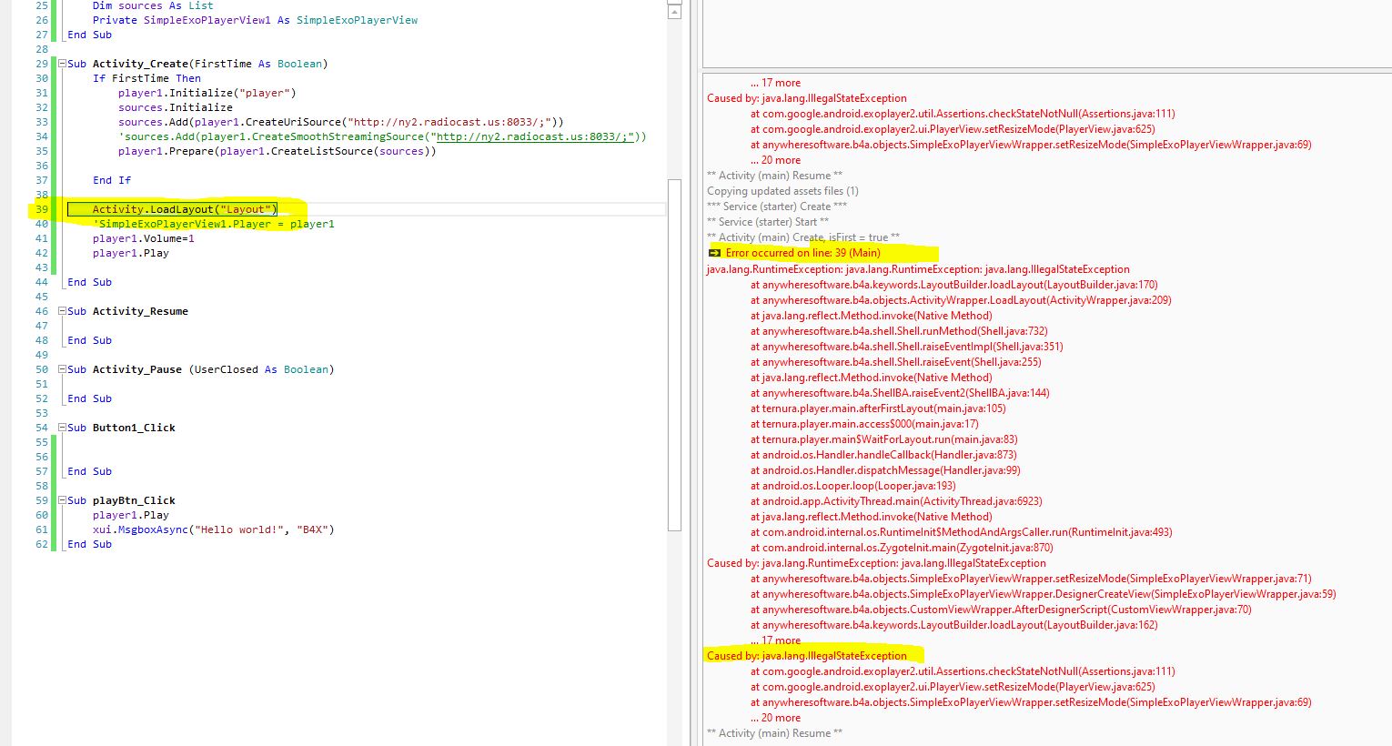This screenshot has width=1392, height=746.
Task: Collapse the Activity_Resume sub
Action: 62,311
